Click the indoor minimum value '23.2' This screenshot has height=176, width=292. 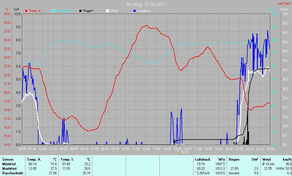(87, 164)
